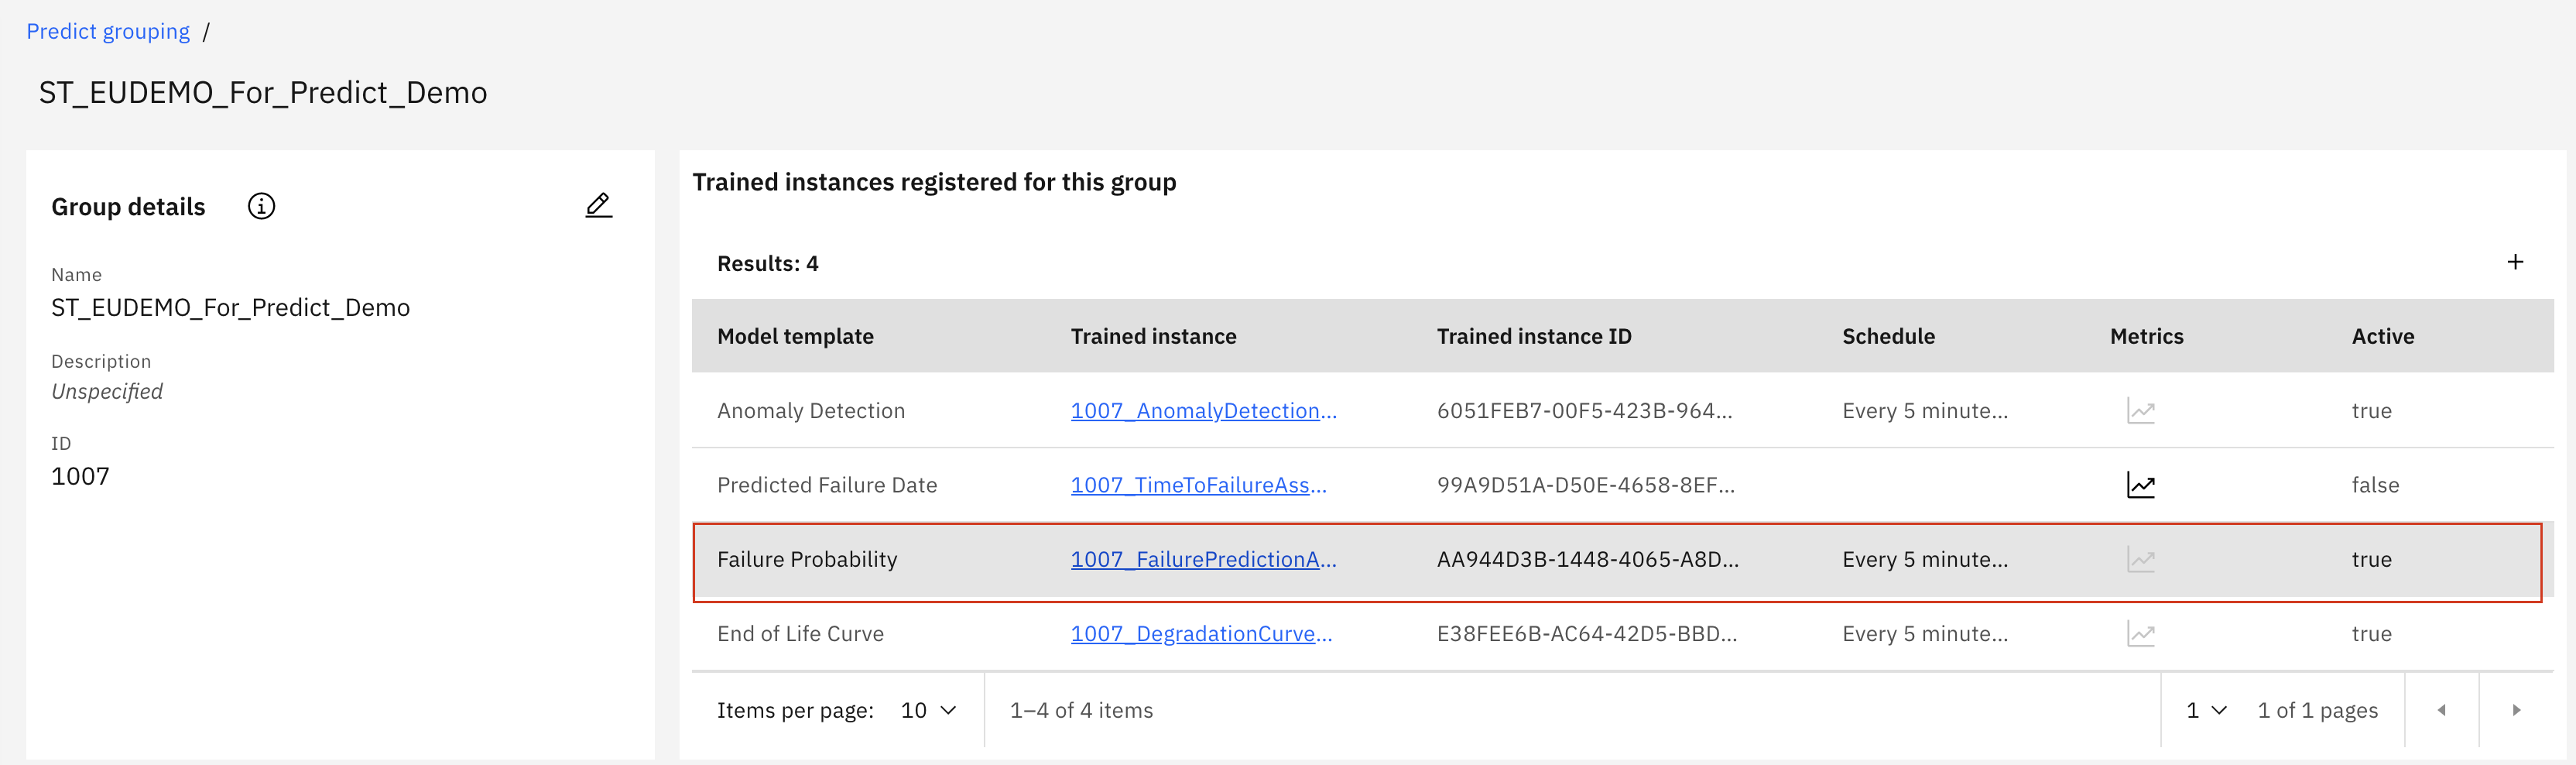
Task: Go to next page arrow
Action: (x=2516, y=710)
